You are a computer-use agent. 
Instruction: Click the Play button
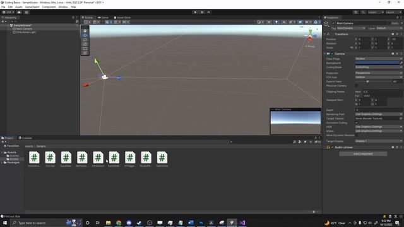195,12
